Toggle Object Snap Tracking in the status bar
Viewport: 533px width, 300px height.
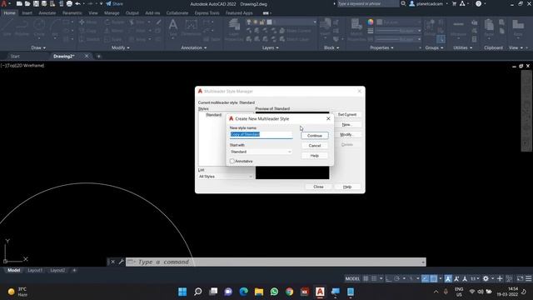(x=426, y=278)
